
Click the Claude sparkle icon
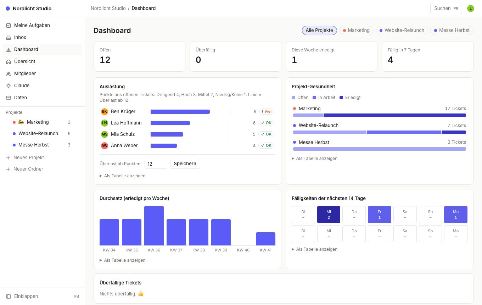(9, 86)
